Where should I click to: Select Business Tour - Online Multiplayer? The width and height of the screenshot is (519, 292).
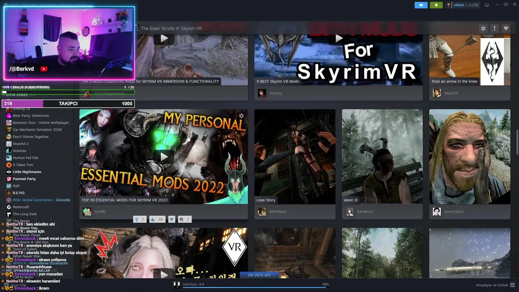pos(41,122)
